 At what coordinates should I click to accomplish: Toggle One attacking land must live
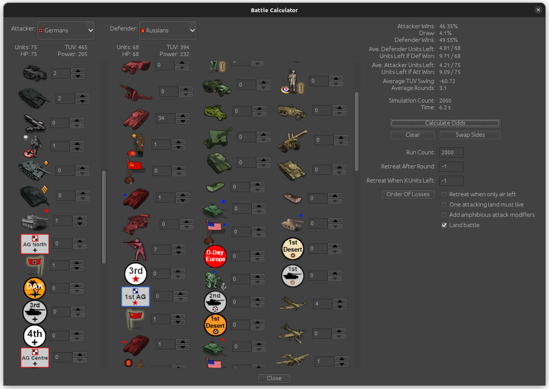444,205
